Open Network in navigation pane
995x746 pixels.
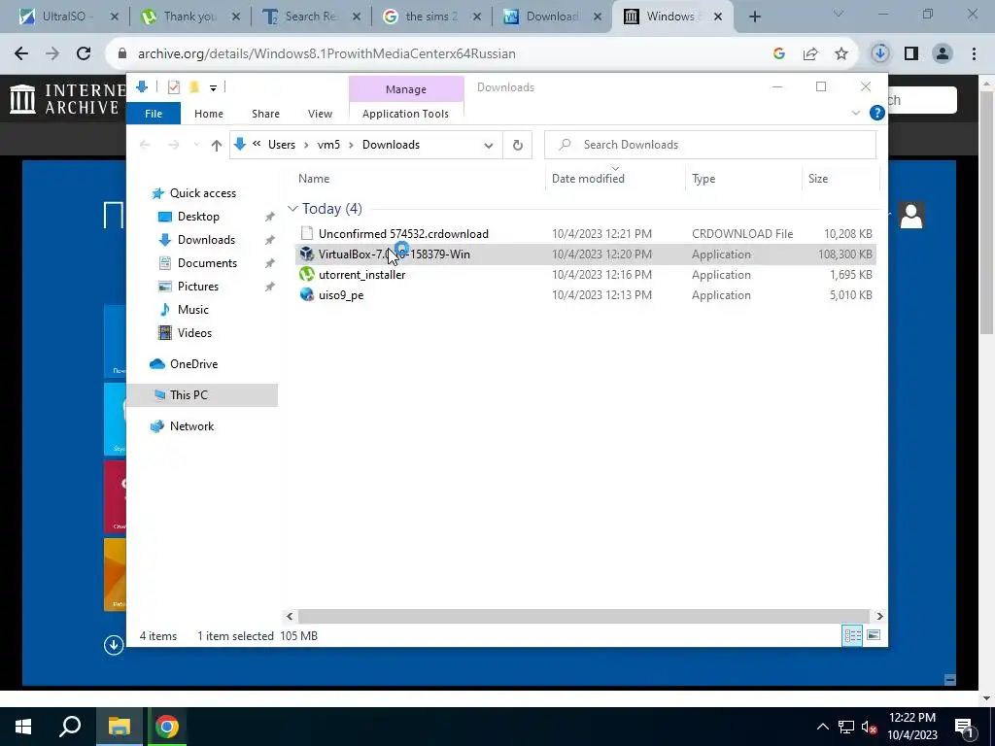click(x=191, y=426)
